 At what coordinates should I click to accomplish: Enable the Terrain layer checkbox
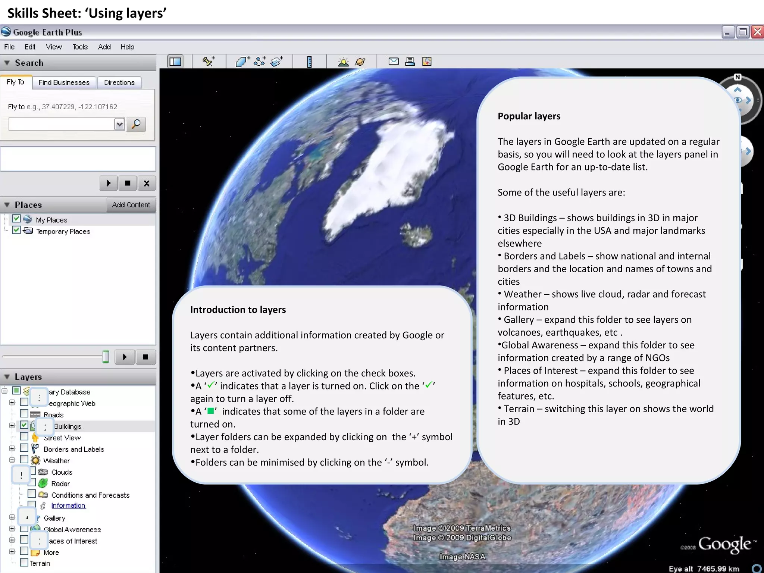pyautogui.click(x=24, y=563)
